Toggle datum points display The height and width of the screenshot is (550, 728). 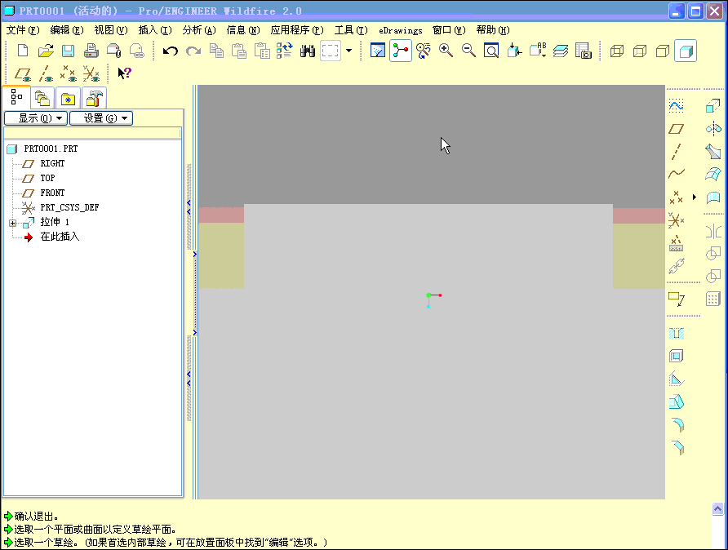69,73
